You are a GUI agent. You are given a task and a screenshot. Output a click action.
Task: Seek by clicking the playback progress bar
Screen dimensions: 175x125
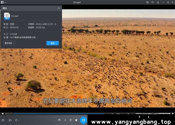tap(75, 114)
